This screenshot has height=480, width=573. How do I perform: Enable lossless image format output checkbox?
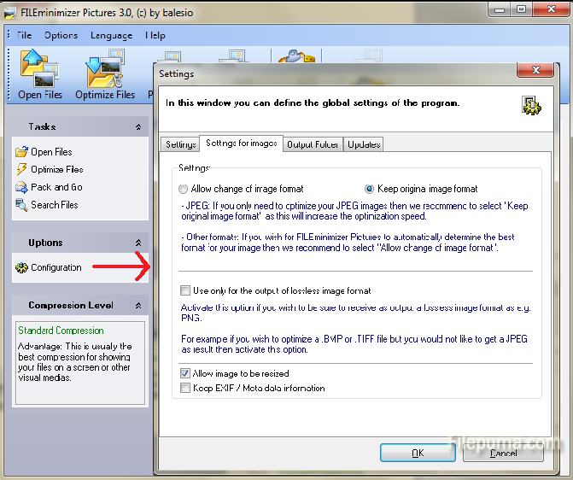(185, 290)
